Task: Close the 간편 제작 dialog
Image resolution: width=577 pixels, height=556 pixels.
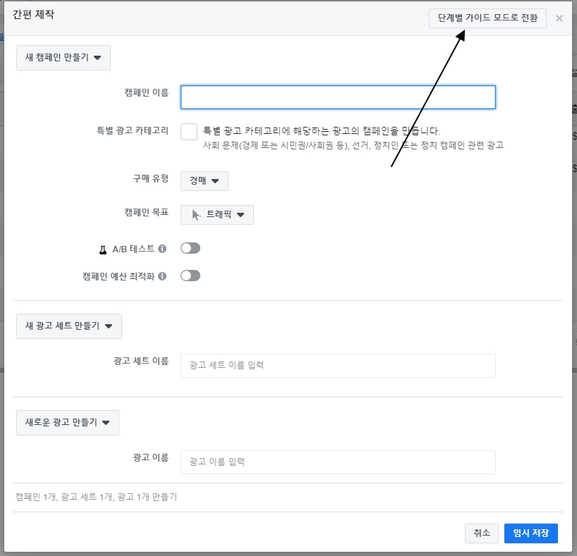Action: click(559, 18)
